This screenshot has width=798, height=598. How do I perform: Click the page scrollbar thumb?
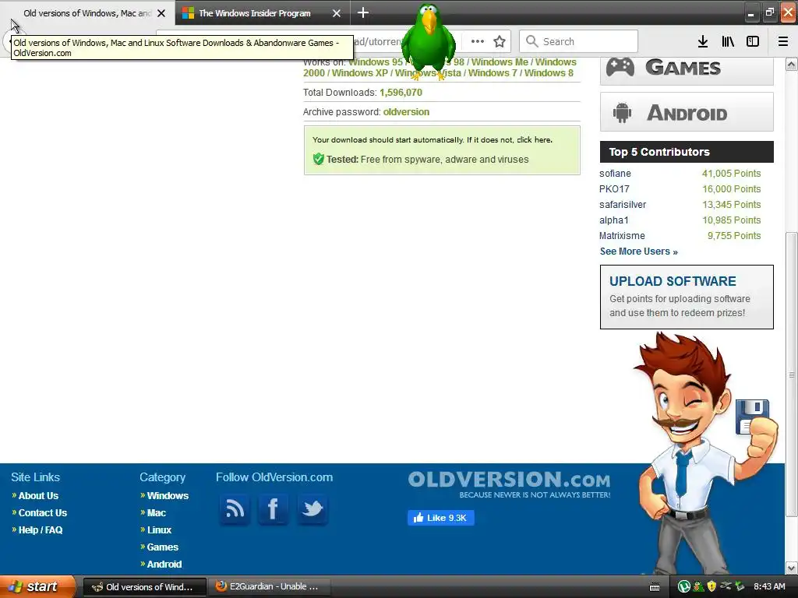point(792,375)
